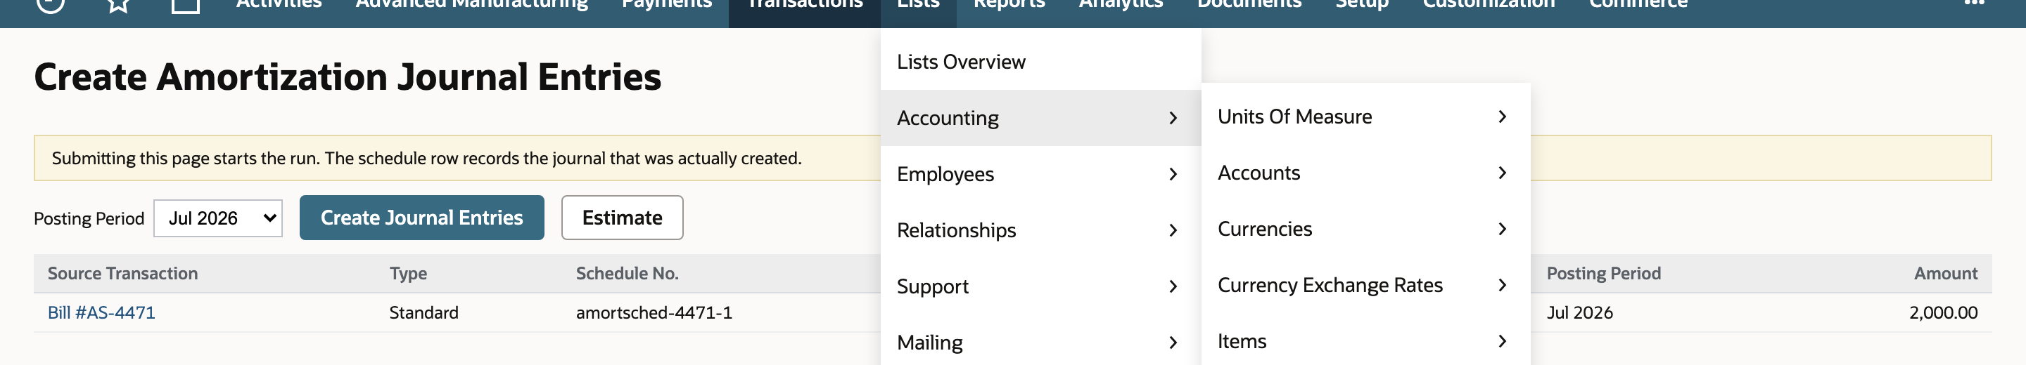Select Relationships in Lists menu

point(1040,230)
